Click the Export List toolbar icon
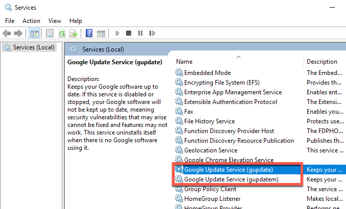Image resolution: width=346 pixels, height=209 pixels. coord(73,34)
